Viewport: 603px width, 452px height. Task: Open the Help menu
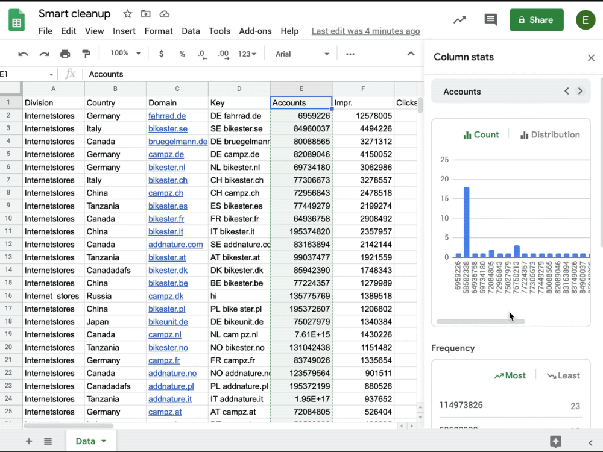(x=289, y=31)
